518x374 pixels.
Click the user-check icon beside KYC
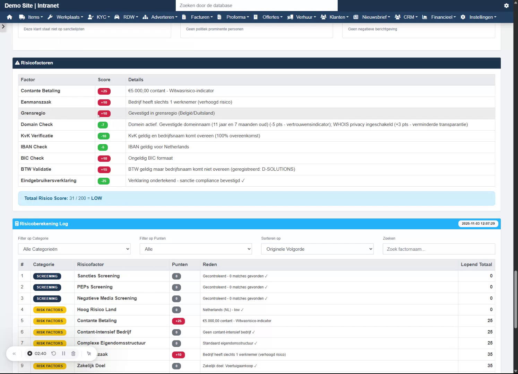pos(91,17)
